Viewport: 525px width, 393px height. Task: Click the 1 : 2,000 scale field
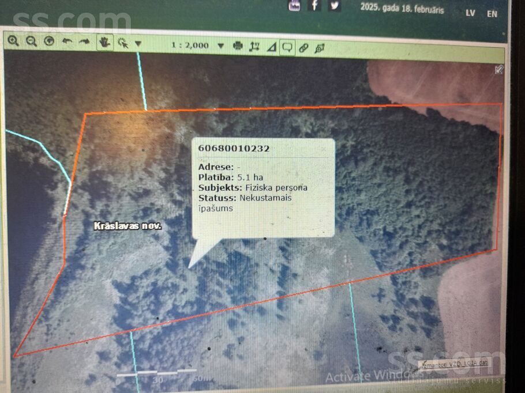(190, 45)
